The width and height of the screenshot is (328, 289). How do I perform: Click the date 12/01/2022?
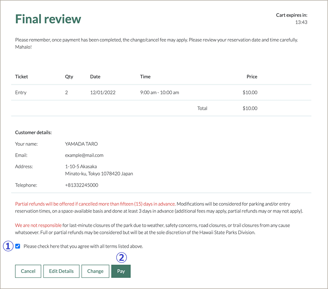point(103,92)
